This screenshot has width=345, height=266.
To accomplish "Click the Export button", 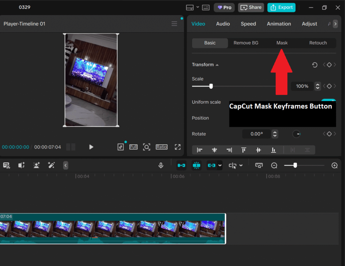I will [x=281, y=7].
